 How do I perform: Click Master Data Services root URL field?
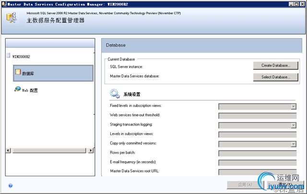point(258,172)
